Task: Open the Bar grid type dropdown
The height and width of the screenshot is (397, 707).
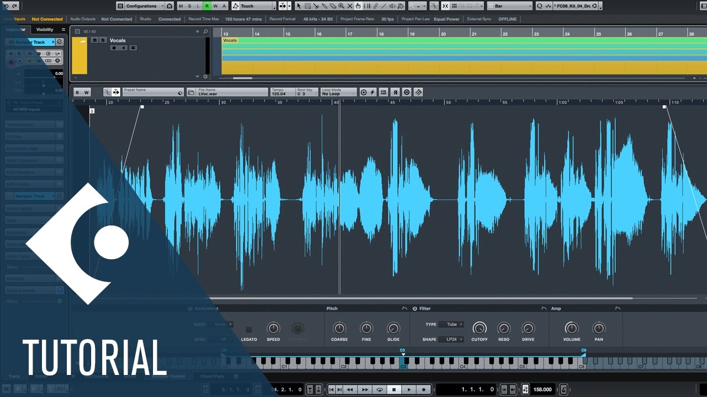Action: [510, 6]
